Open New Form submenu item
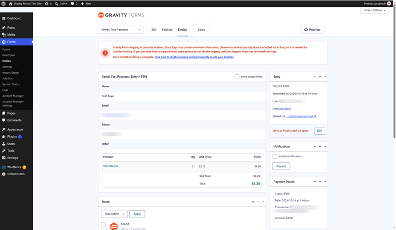 click(x=8, y=55)
